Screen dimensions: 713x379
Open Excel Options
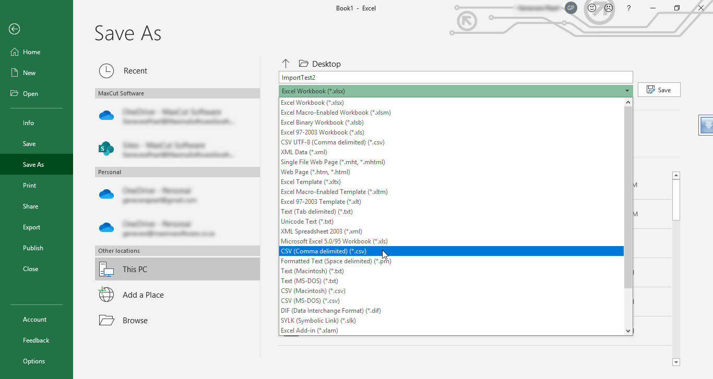pyautogui.click(x=37, y=361)
